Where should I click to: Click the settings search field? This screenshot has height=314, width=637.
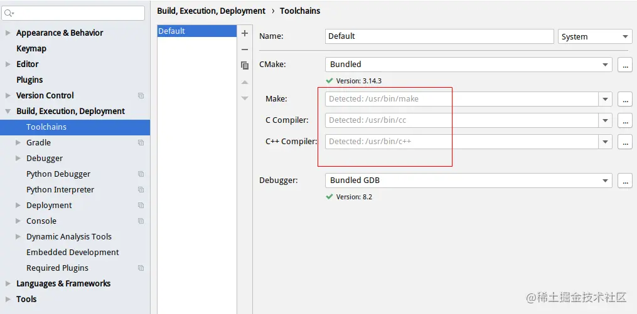tap(73, 13)
